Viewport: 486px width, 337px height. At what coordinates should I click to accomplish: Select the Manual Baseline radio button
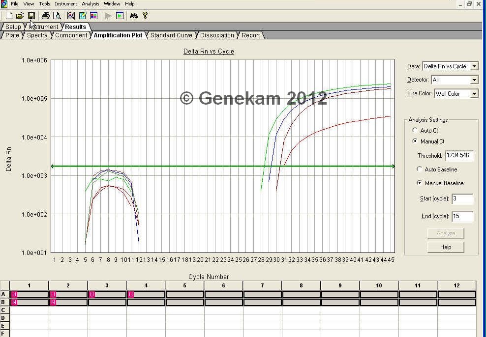click(x=420, y=183)
